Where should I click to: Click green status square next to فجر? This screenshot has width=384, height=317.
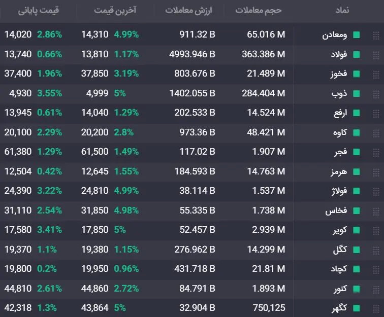[357, 152]
